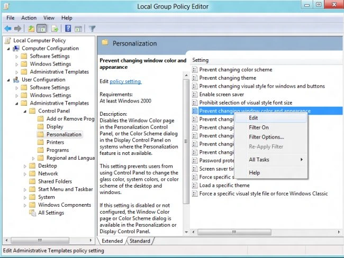
Task: Switch to the Extended tab
Action: tap(112, 241)
